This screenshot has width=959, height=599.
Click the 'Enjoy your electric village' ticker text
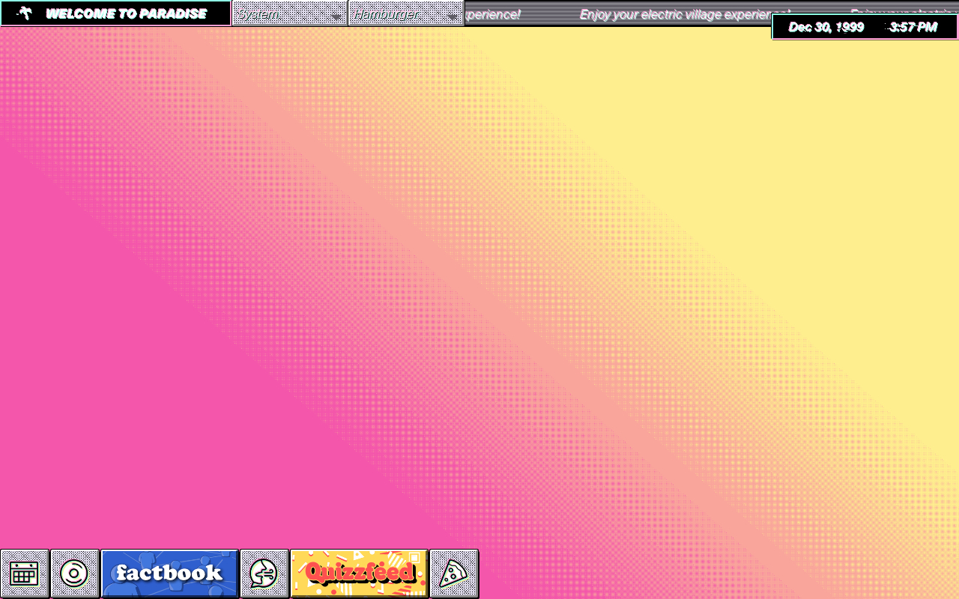tap(674, 14)
